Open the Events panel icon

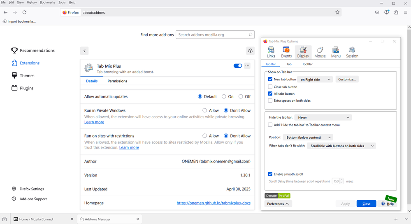[x=286, y=52]
